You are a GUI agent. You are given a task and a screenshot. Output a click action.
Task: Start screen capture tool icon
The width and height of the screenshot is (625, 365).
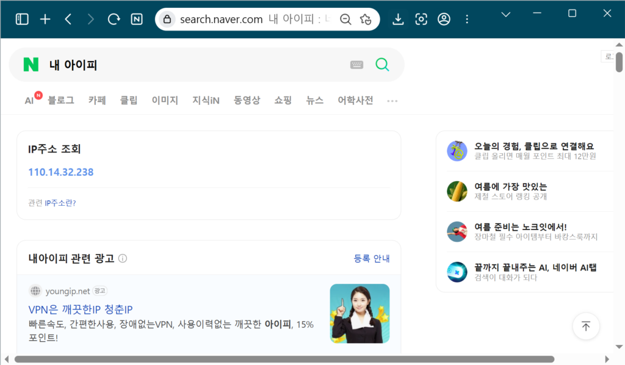[421, 19]
